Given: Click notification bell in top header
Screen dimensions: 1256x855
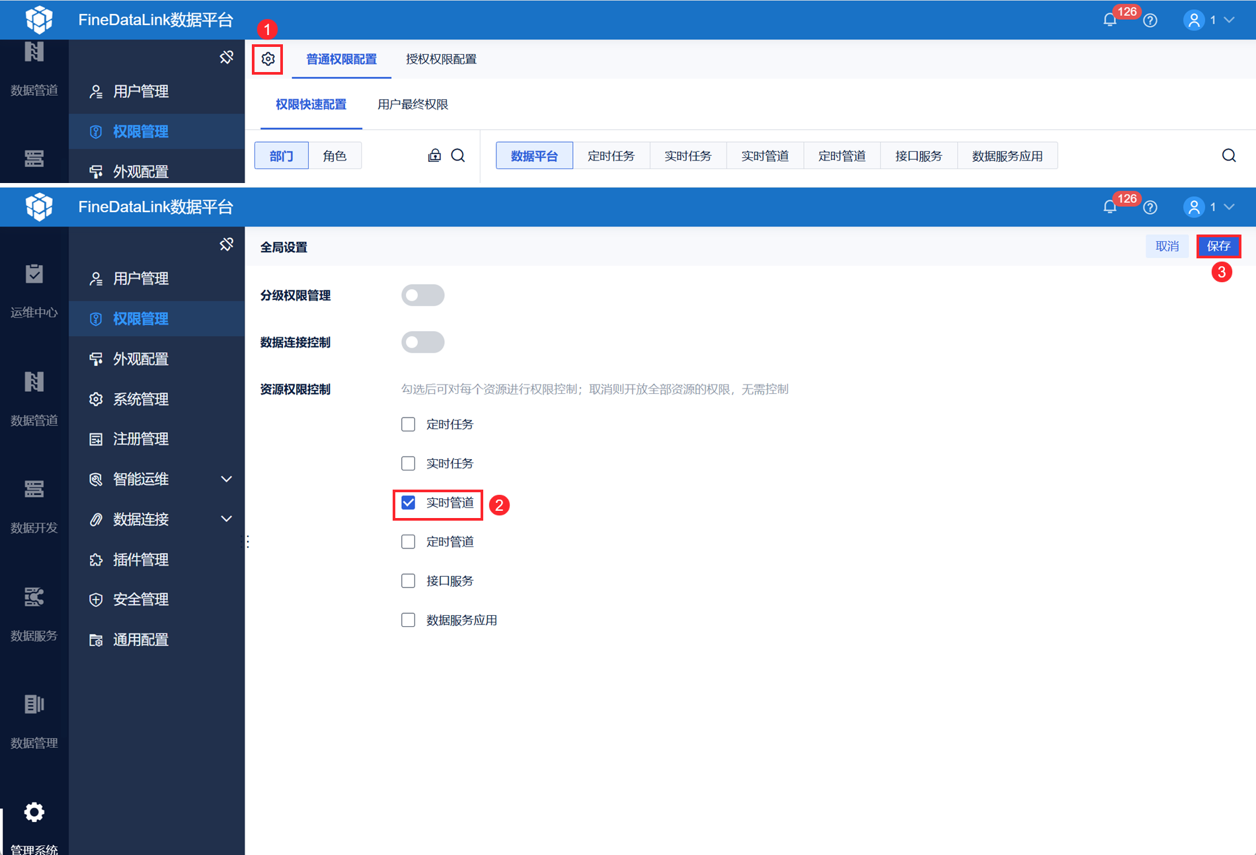Looking at the screenshot, I should coord(1110,20).
